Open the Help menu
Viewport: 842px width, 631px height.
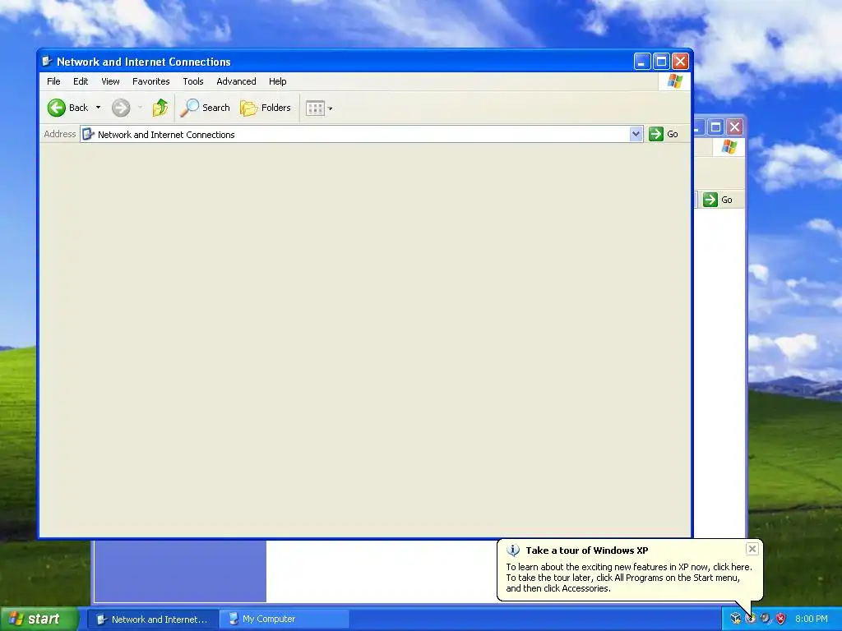[278, 81]
